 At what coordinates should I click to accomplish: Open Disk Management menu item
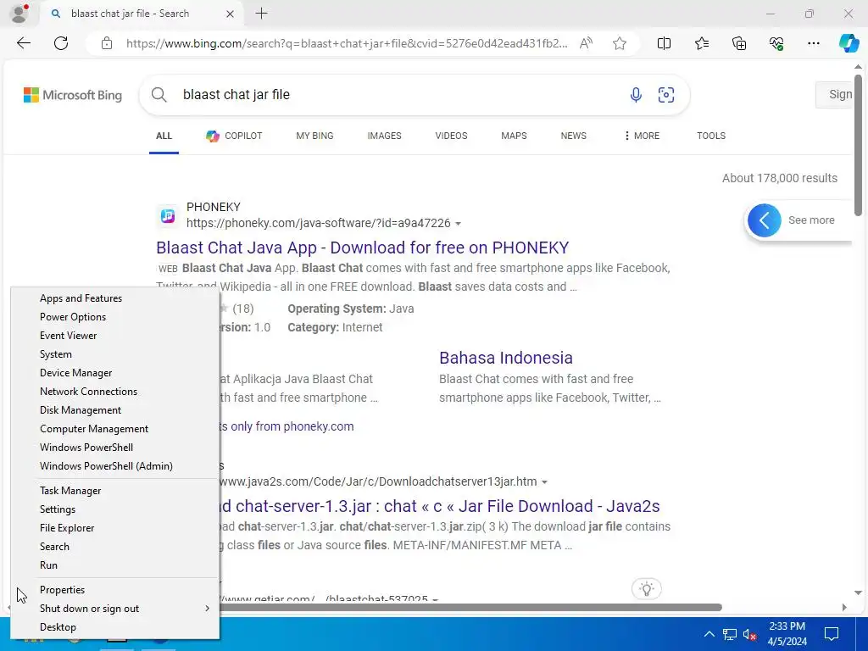point(114,410)
